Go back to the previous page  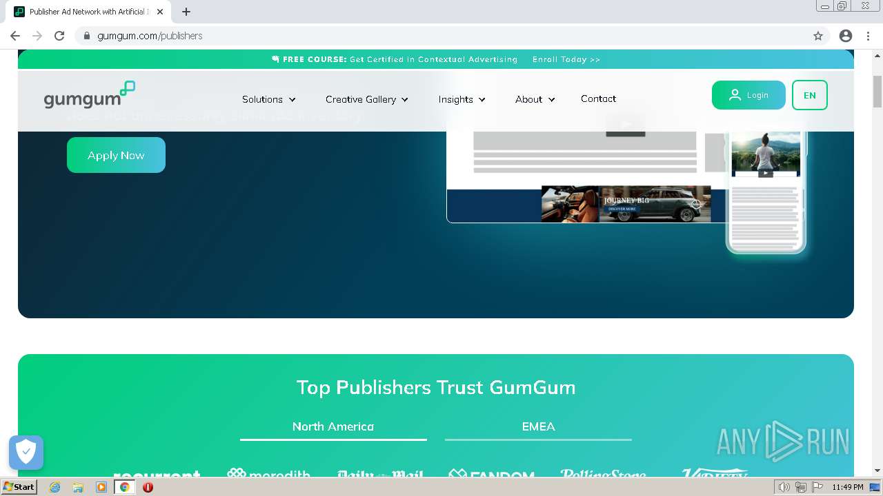(15, 36)
